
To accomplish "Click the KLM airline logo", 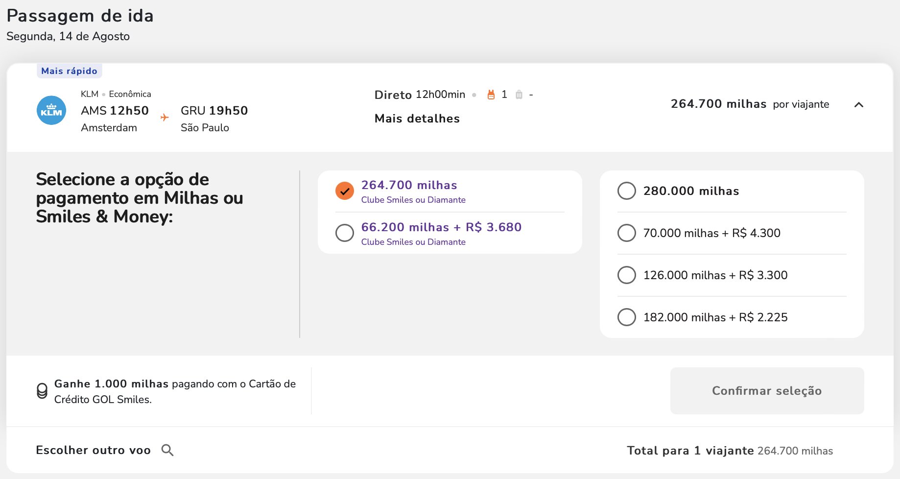I will coord(51,110).
